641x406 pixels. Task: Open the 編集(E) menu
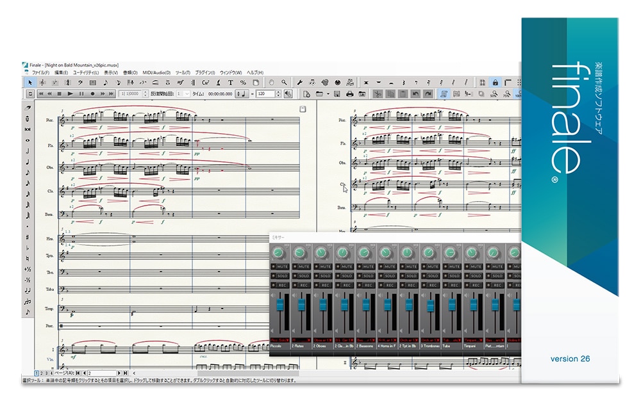62,73
